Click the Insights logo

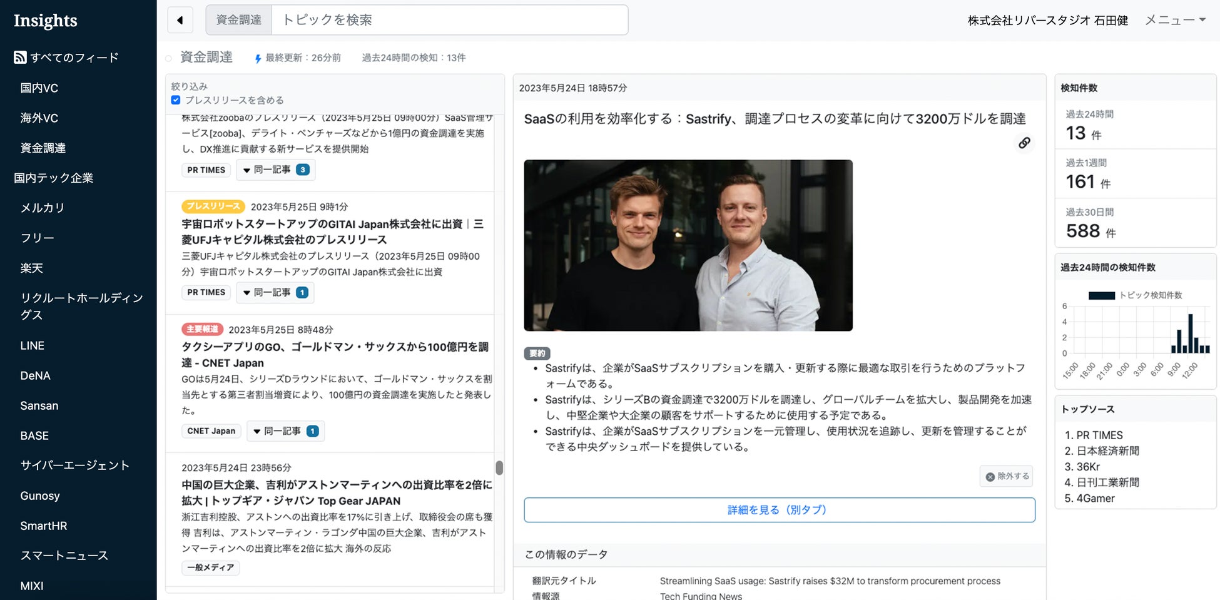(x=46, y=21)
